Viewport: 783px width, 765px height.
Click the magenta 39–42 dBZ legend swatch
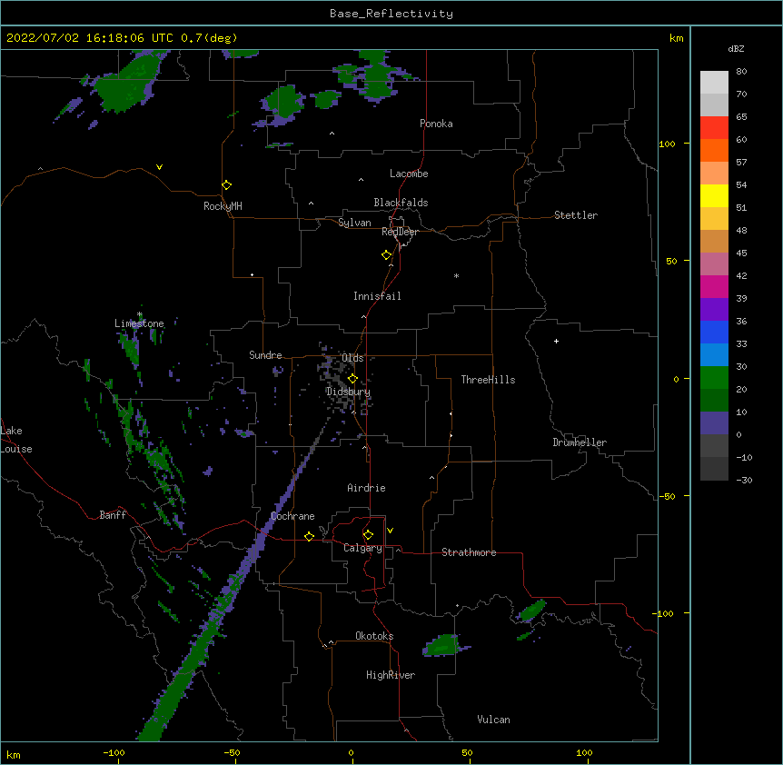[x=714, y=286]
